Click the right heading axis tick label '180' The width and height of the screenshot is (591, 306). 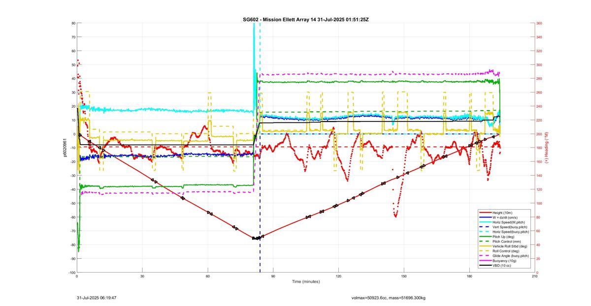pyautogui.click(x=539, y=148)
